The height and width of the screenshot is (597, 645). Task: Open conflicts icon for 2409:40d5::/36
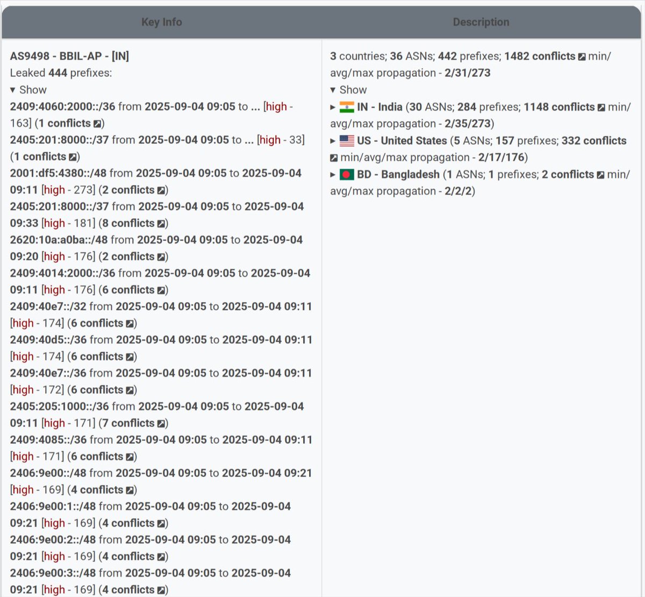pyautogui.click(x=130, y=357)
